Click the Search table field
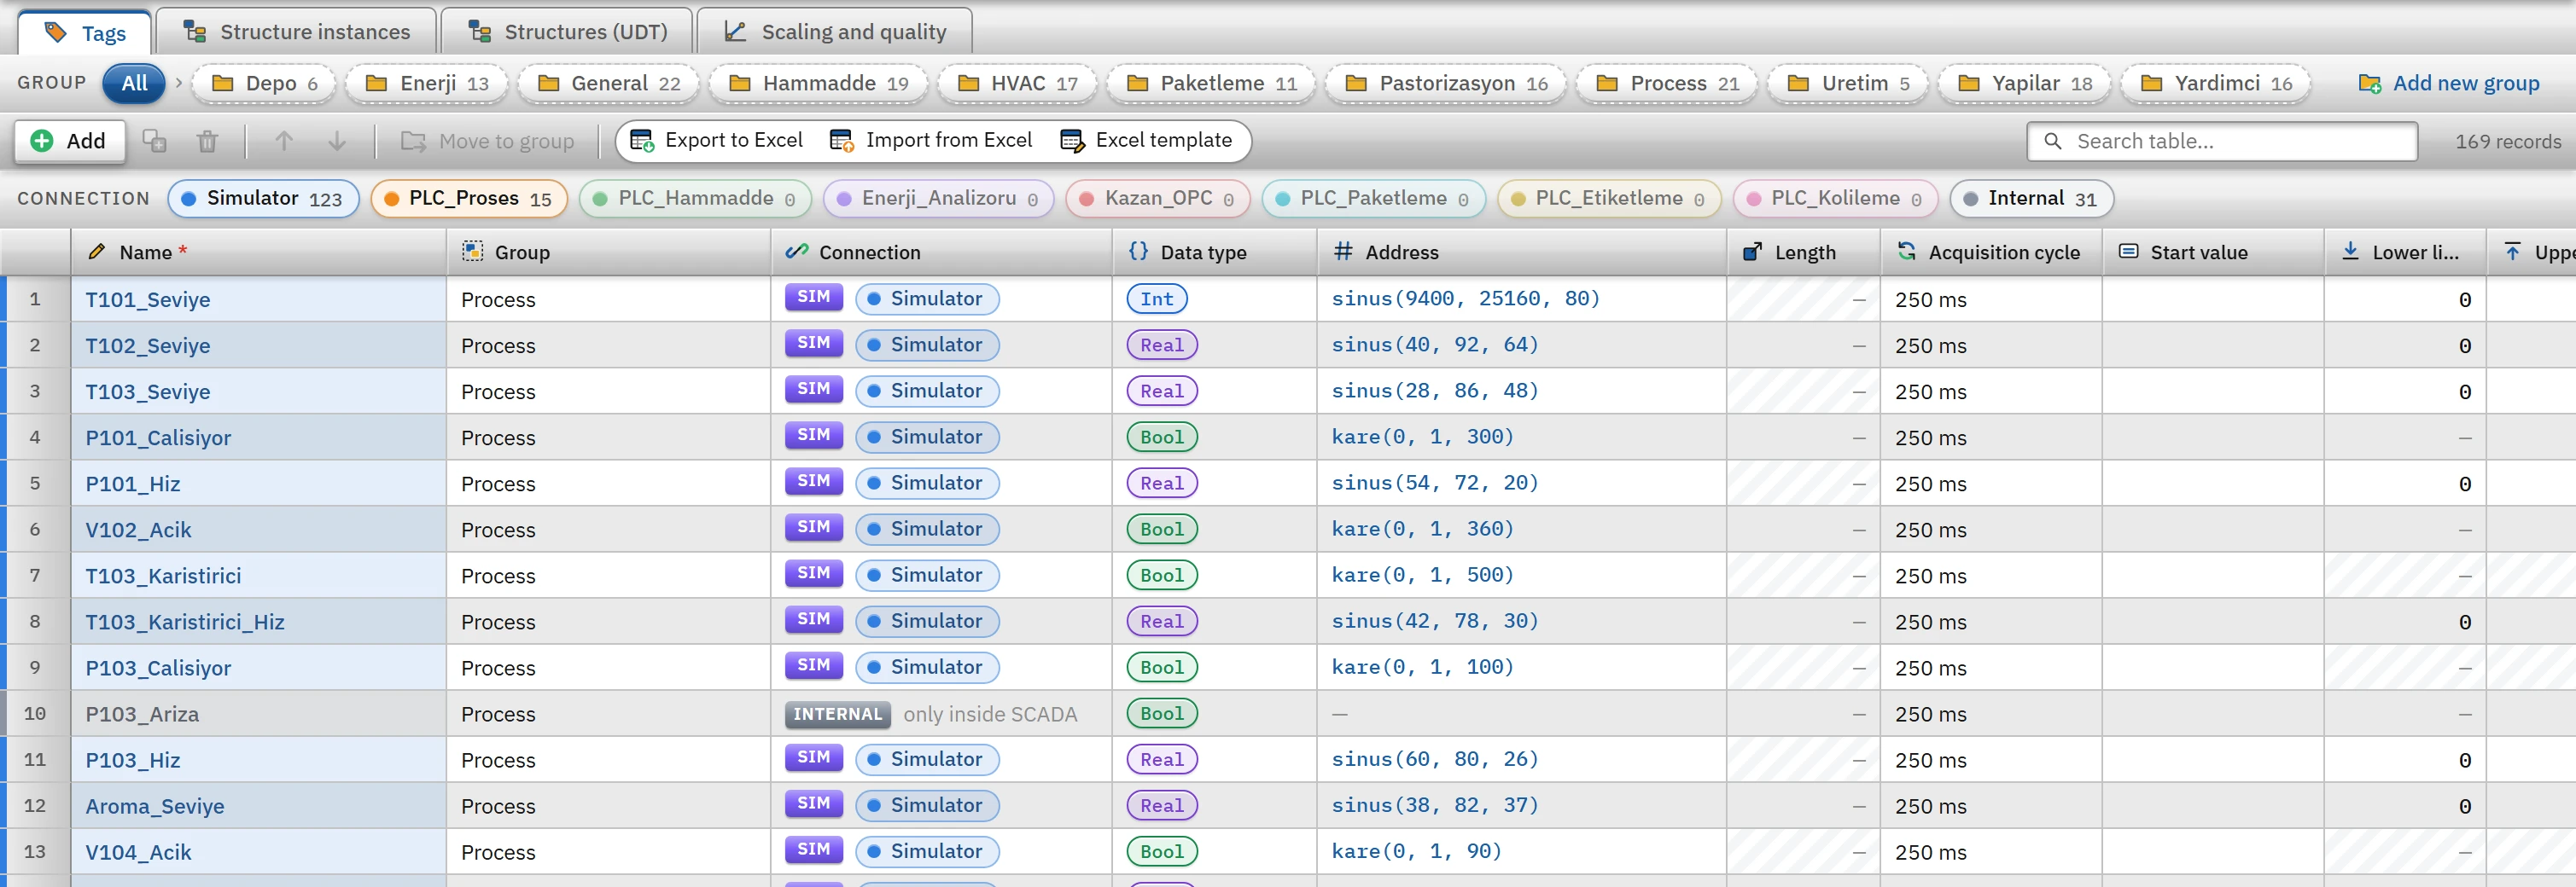The width and height of the screenshot is (2576, 887). (2222, 141)
